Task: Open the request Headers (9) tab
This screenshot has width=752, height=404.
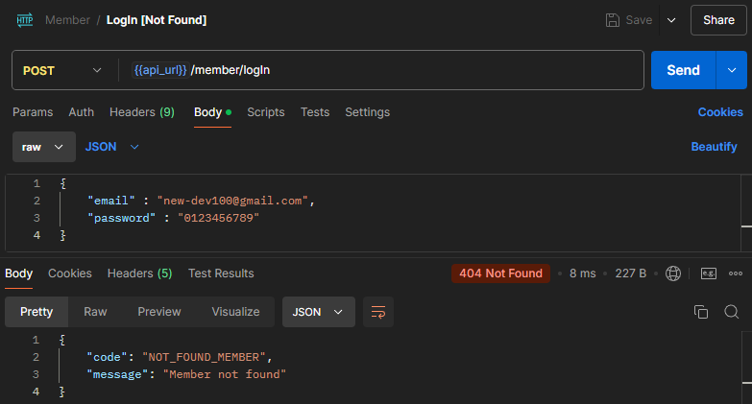Action: pyautogui.click(x=142, y=112)
